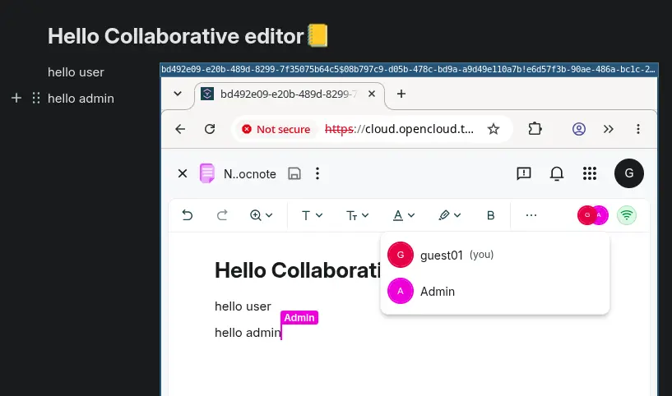The image size is (672, 396).
Task: Click the pink note file icon
Action: click(x=207, y=173)
